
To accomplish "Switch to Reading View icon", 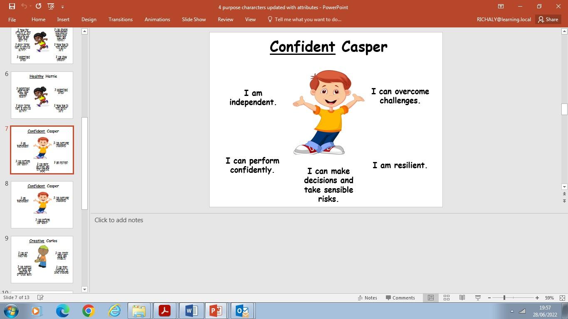I will tap(462, 297).
